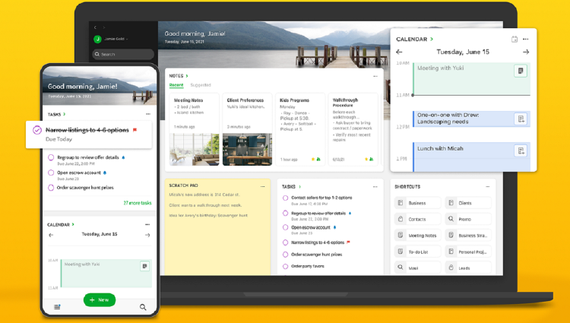Open Notes widget three-dot menu
Screen dimensions: 570x323
click(375, 76)
